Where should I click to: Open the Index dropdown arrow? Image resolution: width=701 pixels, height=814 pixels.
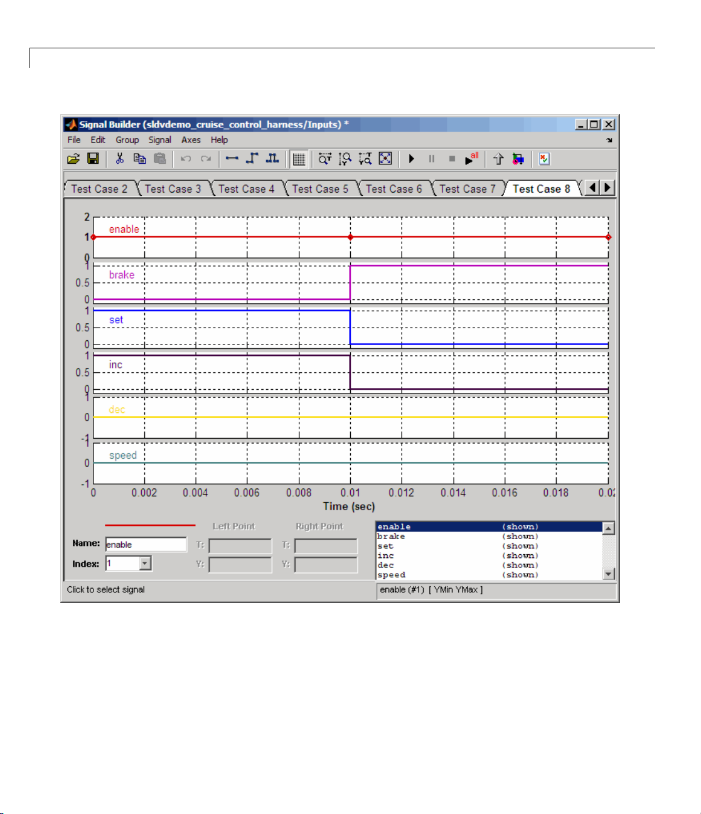[146, 564]
